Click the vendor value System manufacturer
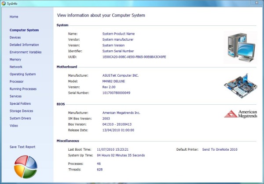This screenshot has width=264, height=184. point(118,39)
